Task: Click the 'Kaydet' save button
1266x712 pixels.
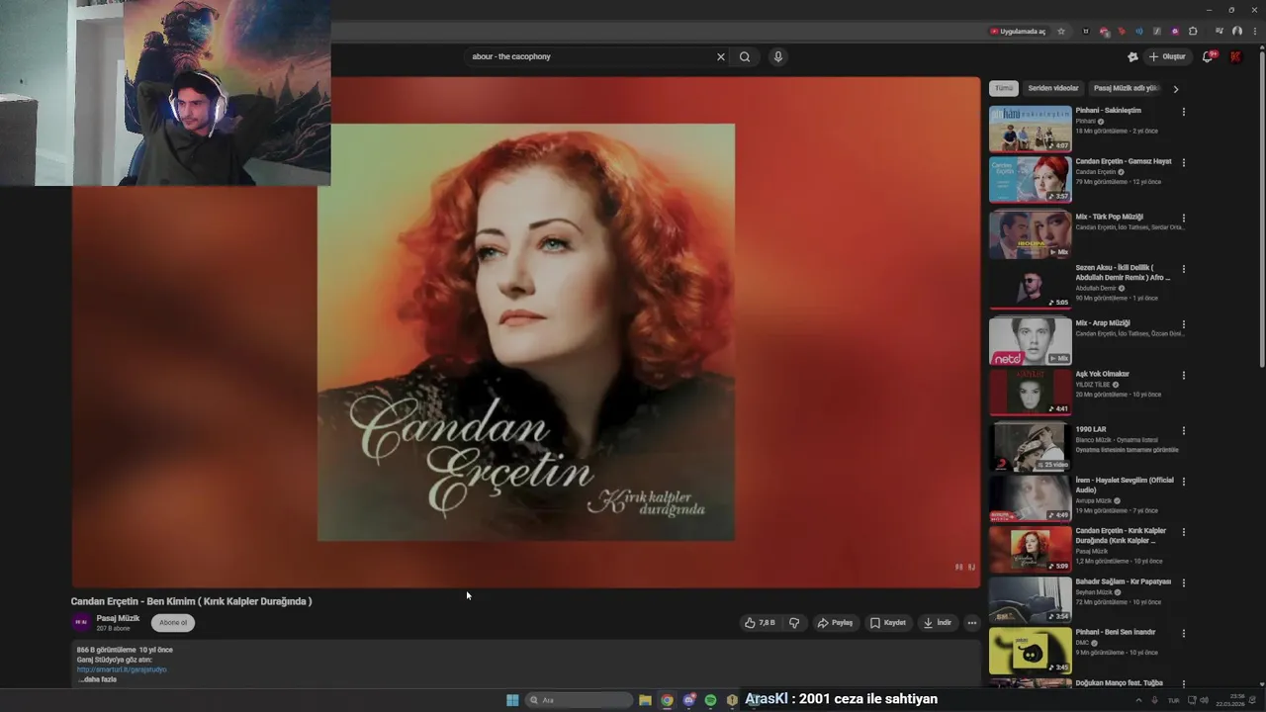Action: [888, 623]
